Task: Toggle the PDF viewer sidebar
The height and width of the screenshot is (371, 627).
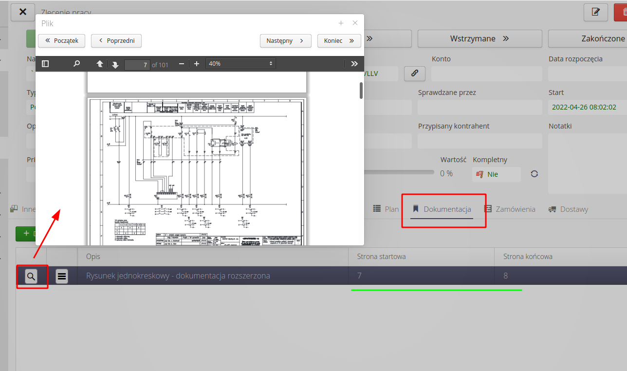Action: [45, 64]
